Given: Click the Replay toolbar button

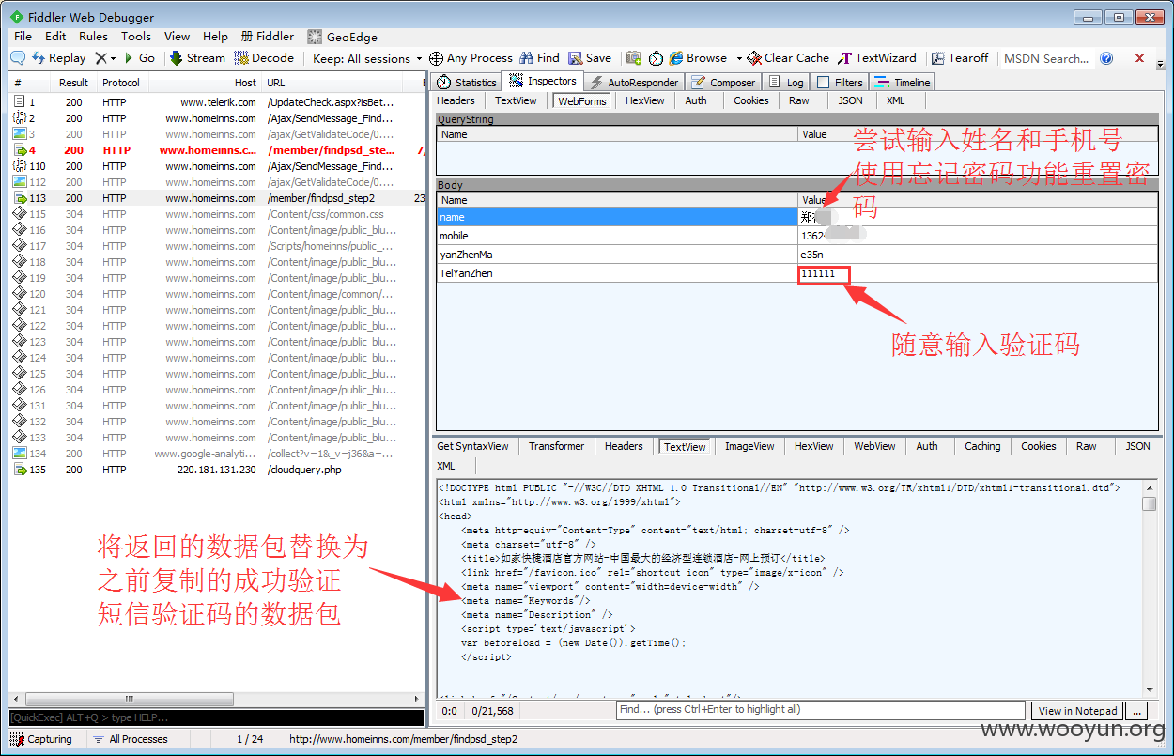Looking at the screenshot, I should click(x=58, y=58).
